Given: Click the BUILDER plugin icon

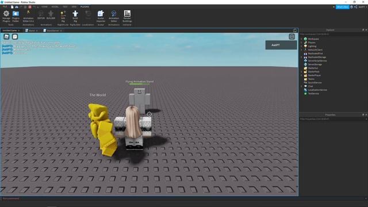Looking at the screenshot, I should click(x=51, y=15).
